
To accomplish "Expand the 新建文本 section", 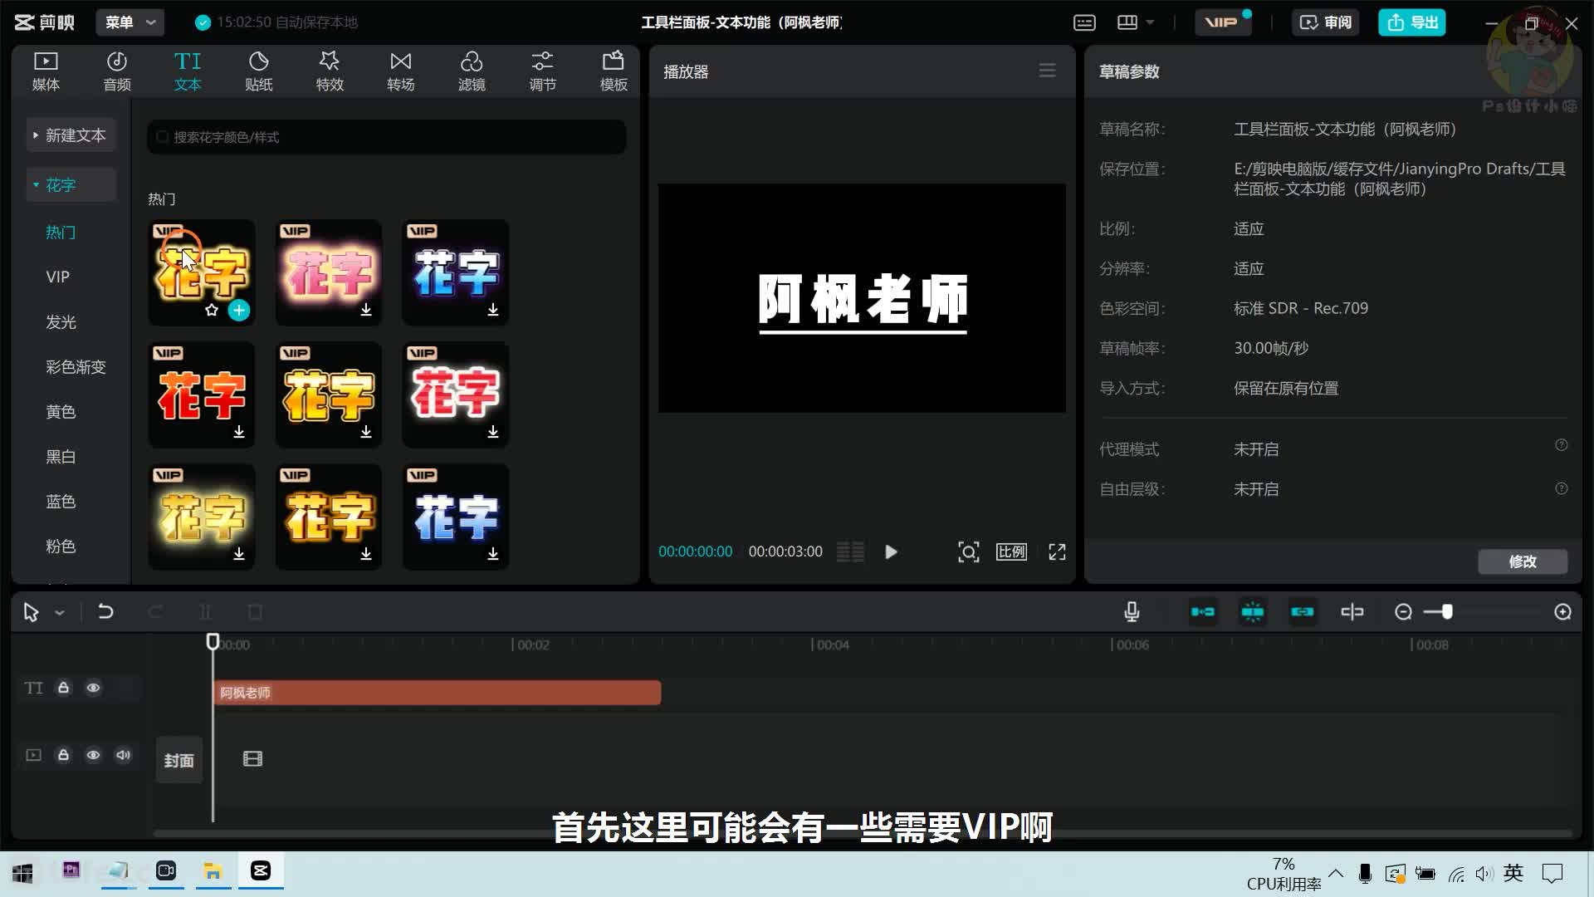I will coord(71,135).
